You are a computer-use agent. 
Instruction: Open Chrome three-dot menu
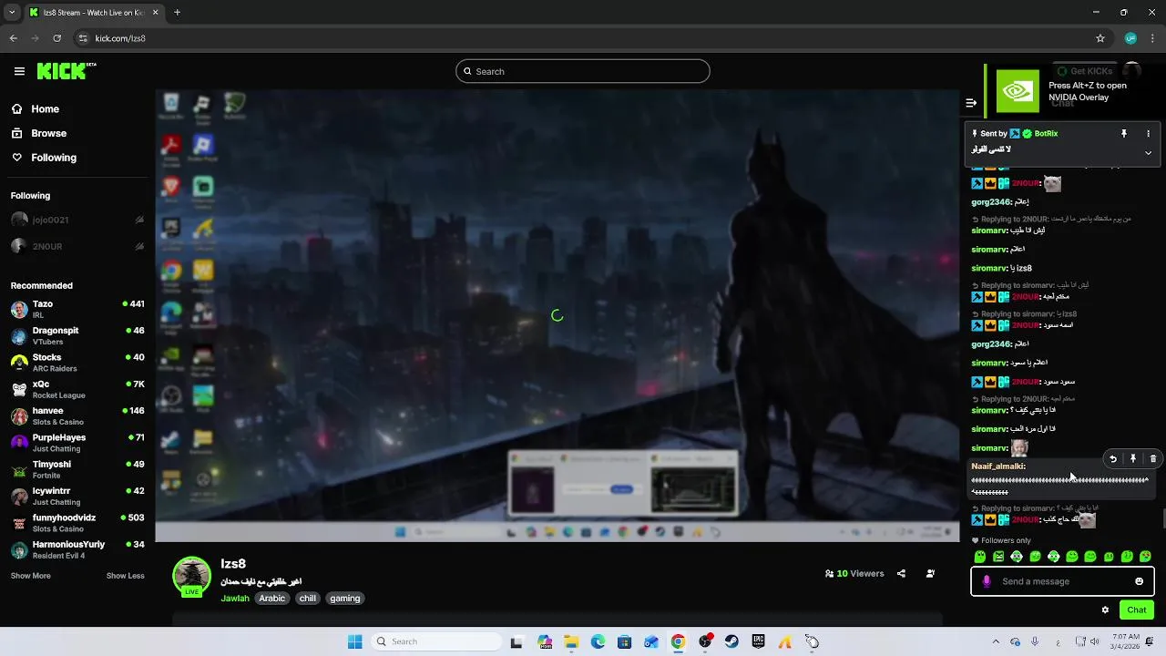[x=1151, y=38]
